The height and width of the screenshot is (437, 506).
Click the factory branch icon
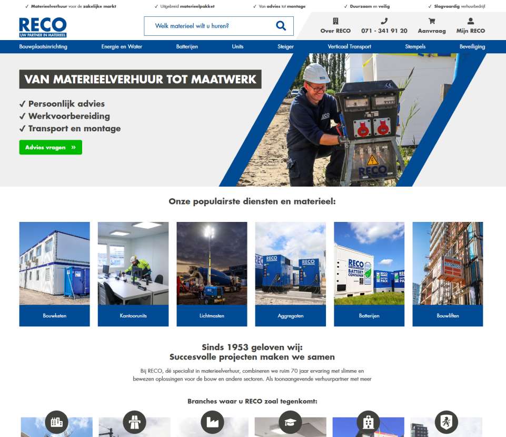(212, 422)
